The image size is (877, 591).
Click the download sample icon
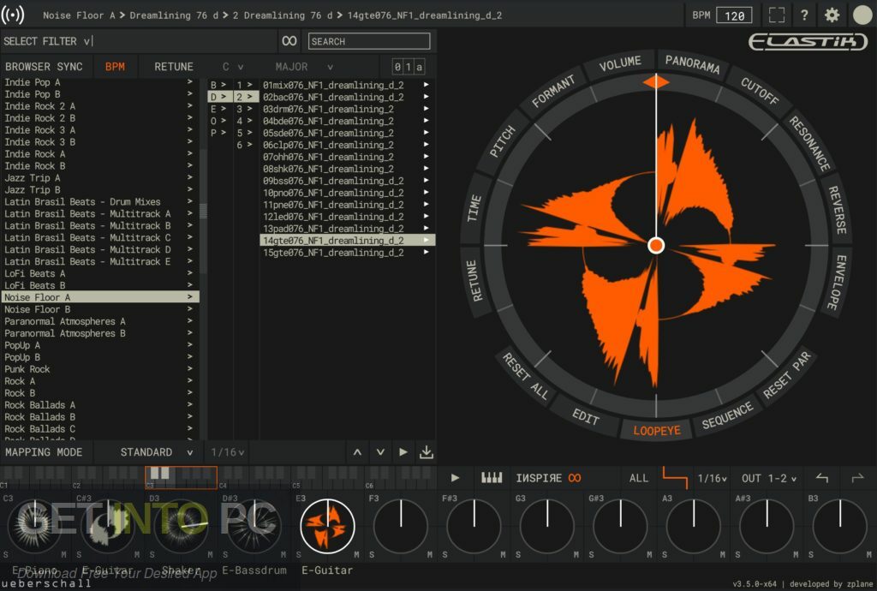(x=427, y=451)
